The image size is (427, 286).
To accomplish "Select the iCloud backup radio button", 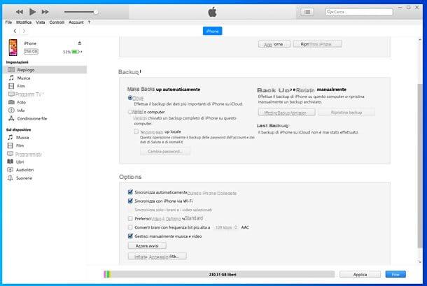I will (x=130, y=98).
